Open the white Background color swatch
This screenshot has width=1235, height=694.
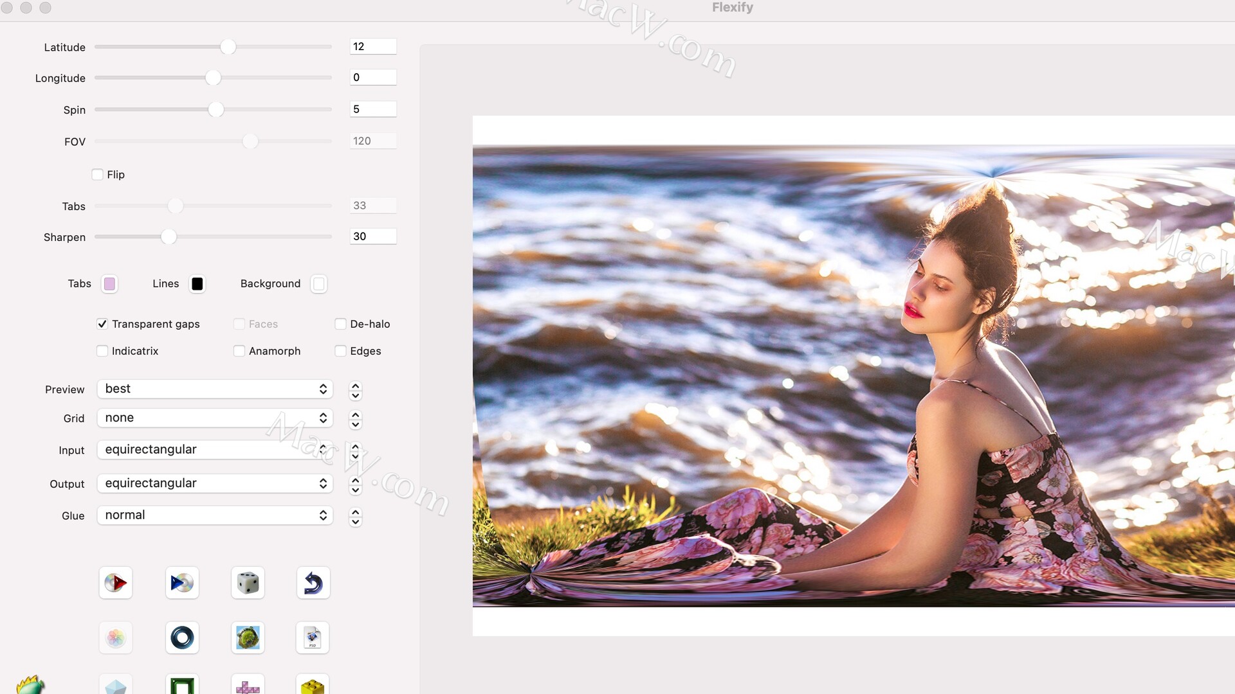click(x=319, y=284)
